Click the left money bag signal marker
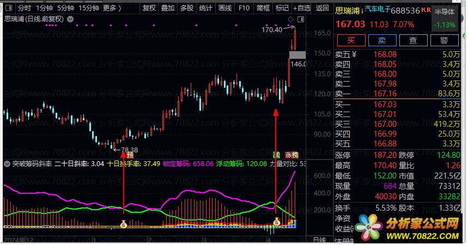Viewport: 468px width, 245px height. pos(124,224)
